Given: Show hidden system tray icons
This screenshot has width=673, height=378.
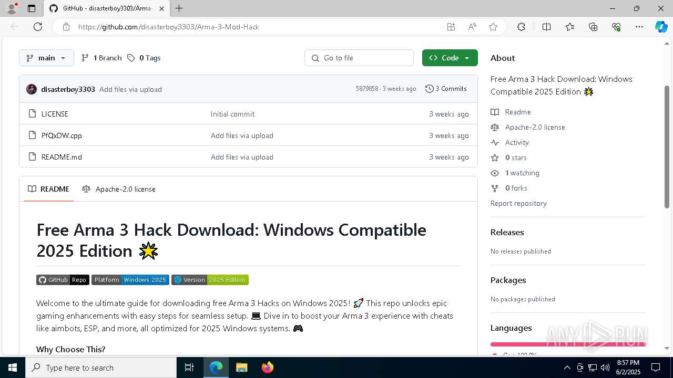Looking at the screenshot, I should pyautogui.click(x=567, y=367).
